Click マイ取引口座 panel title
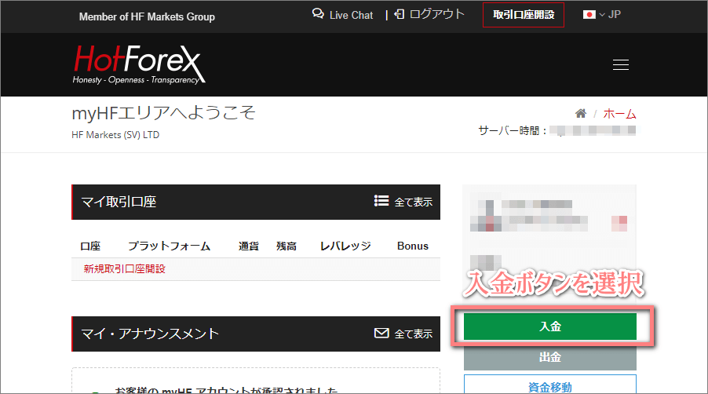 pyautogui.click(x=119, y=202)
